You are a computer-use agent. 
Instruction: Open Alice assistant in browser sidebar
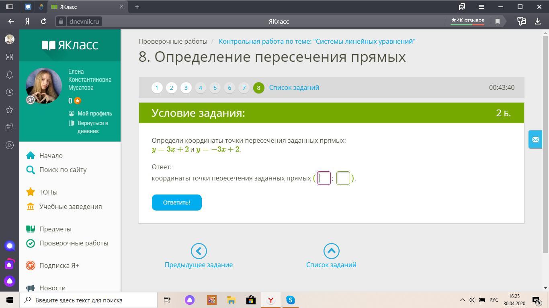pyautogui.click(x=10, y=281)
